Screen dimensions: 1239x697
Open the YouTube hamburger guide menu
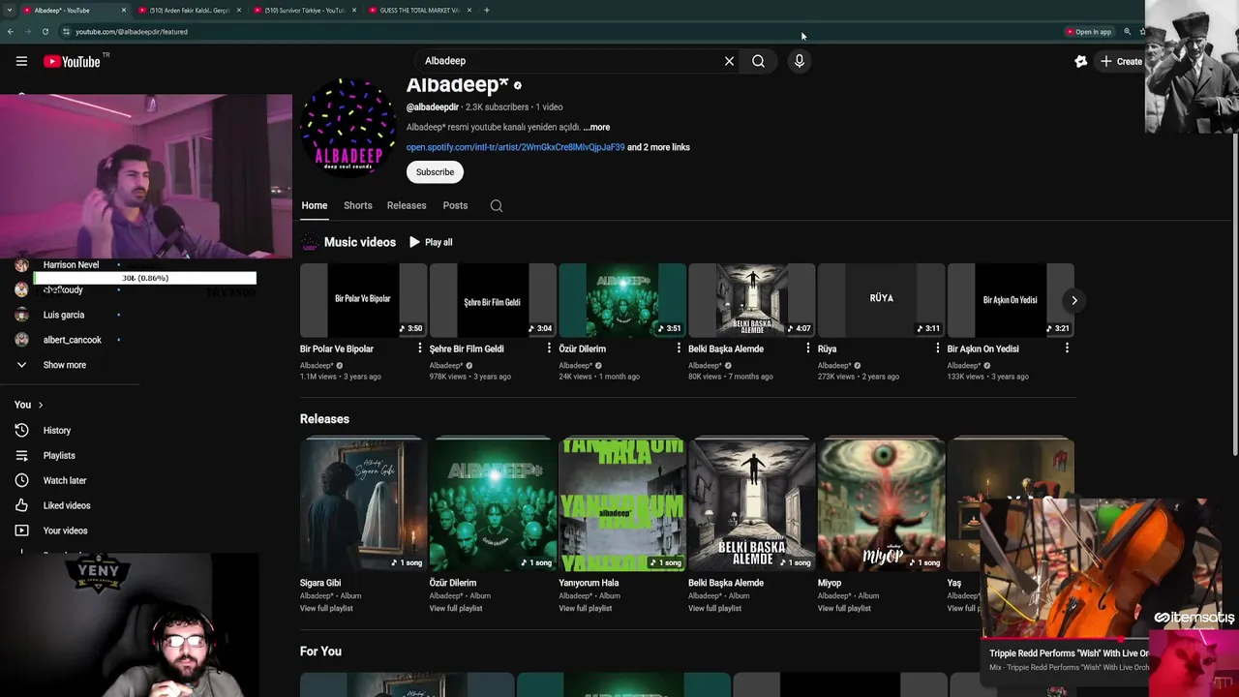tap(21, 61)
